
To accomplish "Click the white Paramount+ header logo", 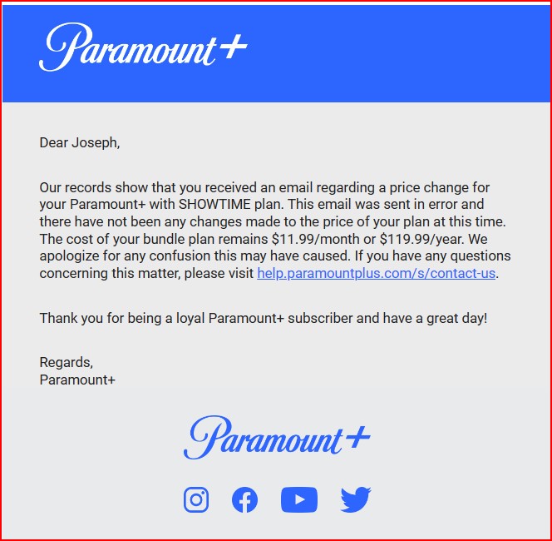I will click(x=143, y=47).
